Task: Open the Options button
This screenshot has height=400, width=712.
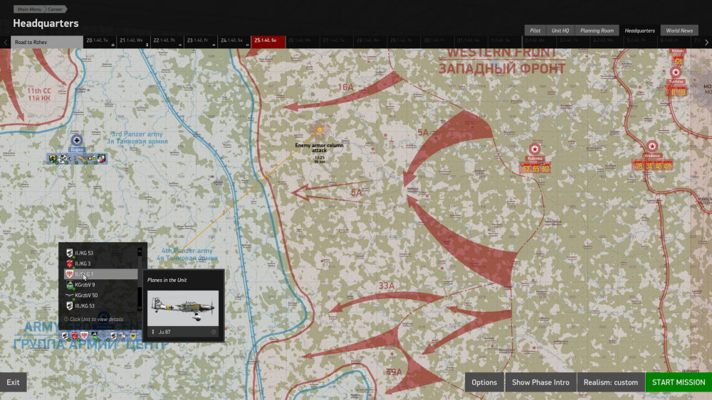Action: click(484, 382)
